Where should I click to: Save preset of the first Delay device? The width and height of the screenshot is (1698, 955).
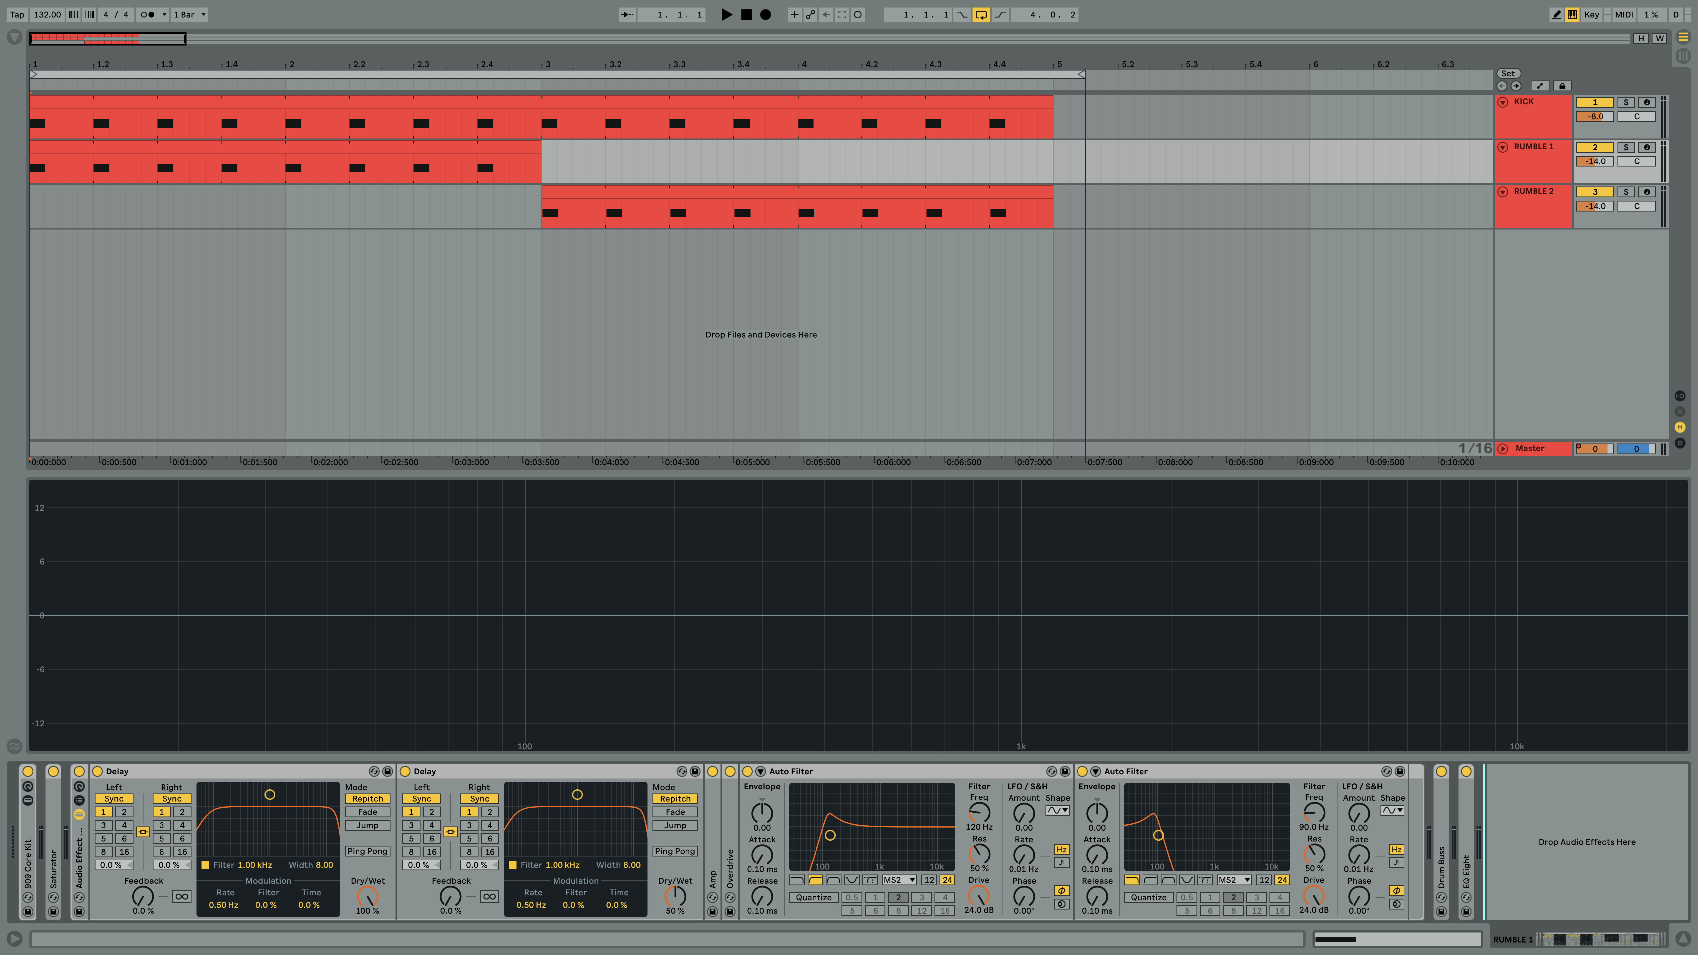388,771
